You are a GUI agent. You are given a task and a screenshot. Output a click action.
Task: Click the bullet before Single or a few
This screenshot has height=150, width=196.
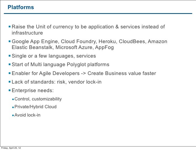point(10,56)
